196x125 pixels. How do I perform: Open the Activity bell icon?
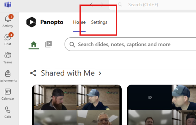tap(8, 19)
